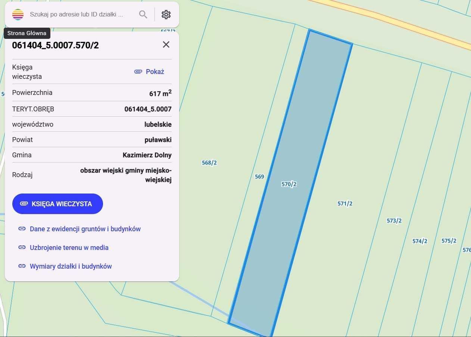Open Uzbrojenie terenu w media link
This screenshot has width=471, height=337.
pos(69,248)
